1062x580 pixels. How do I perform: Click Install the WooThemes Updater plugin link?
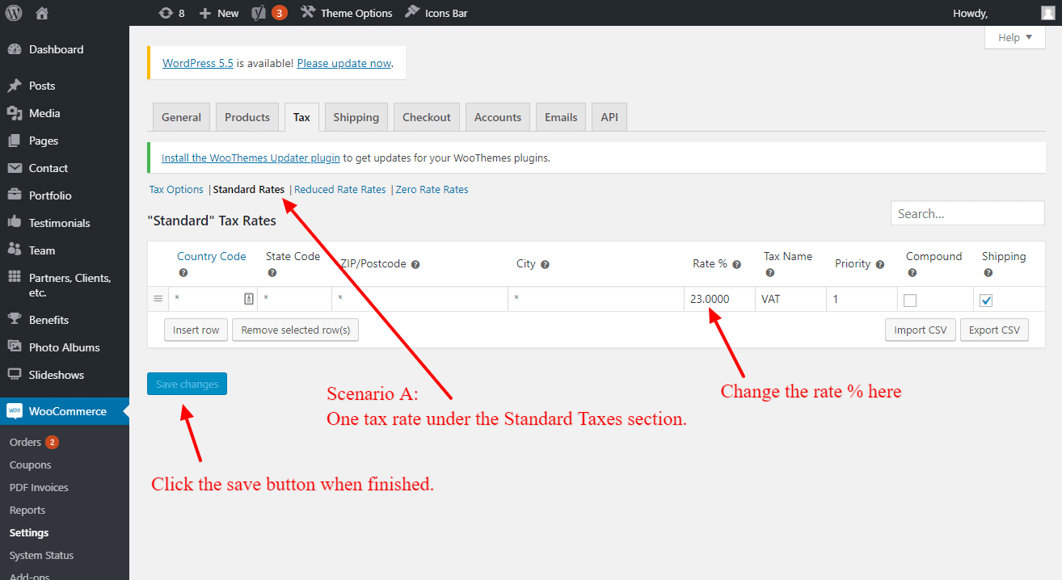(251, 158)
